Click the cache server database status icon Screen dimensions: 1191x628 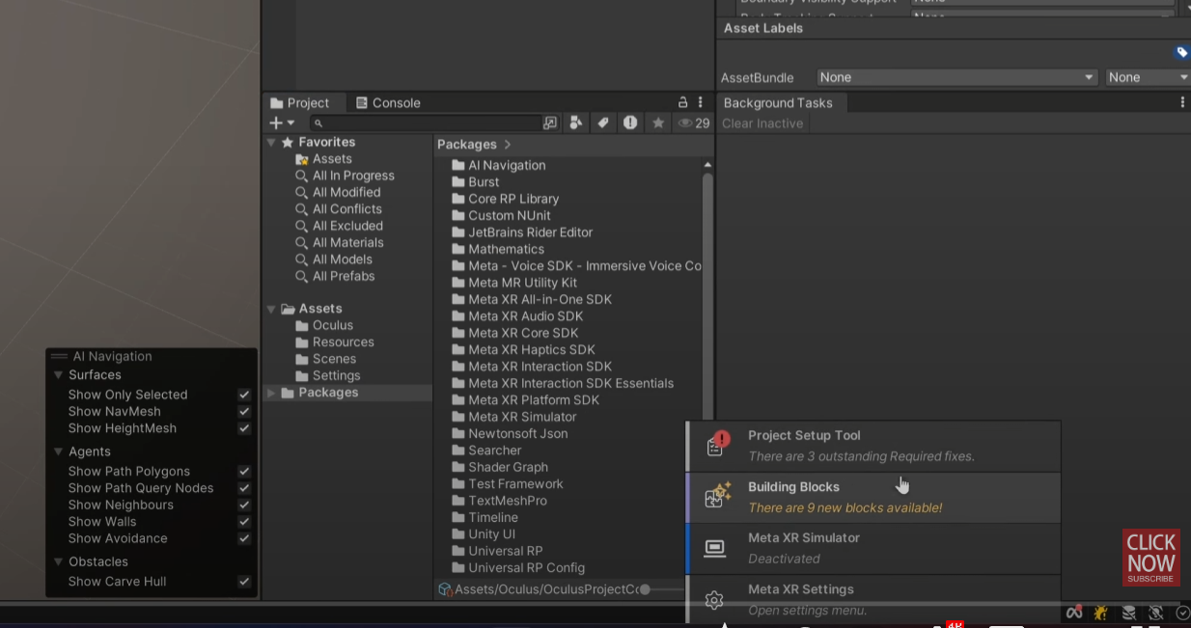pyautogui.click(x=1128, y=613)
